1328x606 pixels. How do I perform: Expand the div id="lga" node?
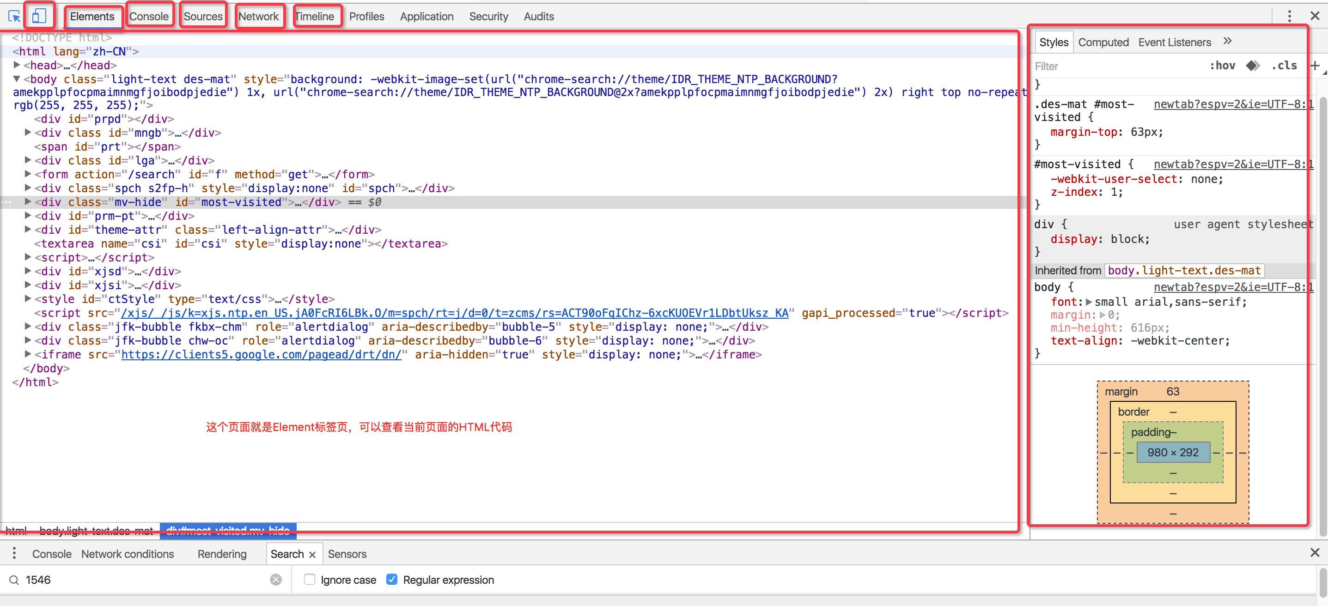tap(28, 160)
